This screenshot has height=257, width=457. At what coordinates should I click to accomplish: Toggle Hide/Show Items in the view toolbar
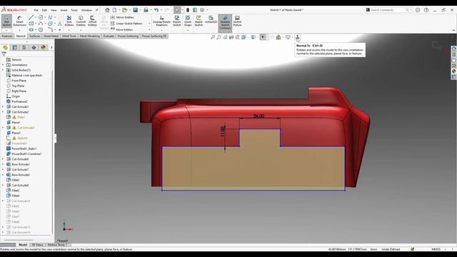263,37
